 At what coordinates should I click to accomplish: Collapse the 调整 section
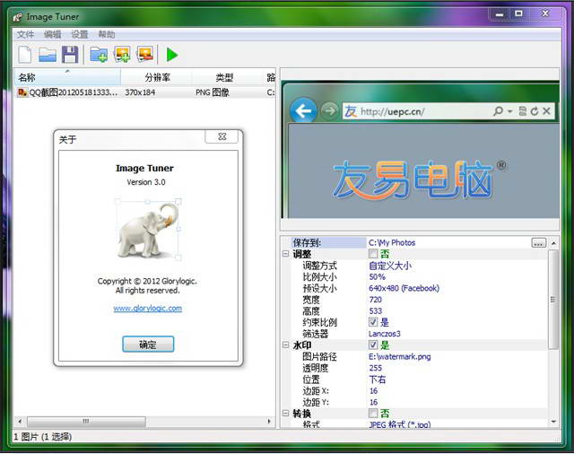click(285, 254)
